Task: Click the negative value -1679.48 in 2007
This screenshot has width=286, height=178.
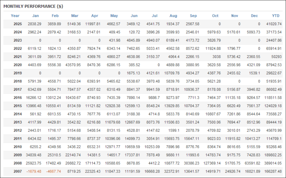Action: click(34, 171)
